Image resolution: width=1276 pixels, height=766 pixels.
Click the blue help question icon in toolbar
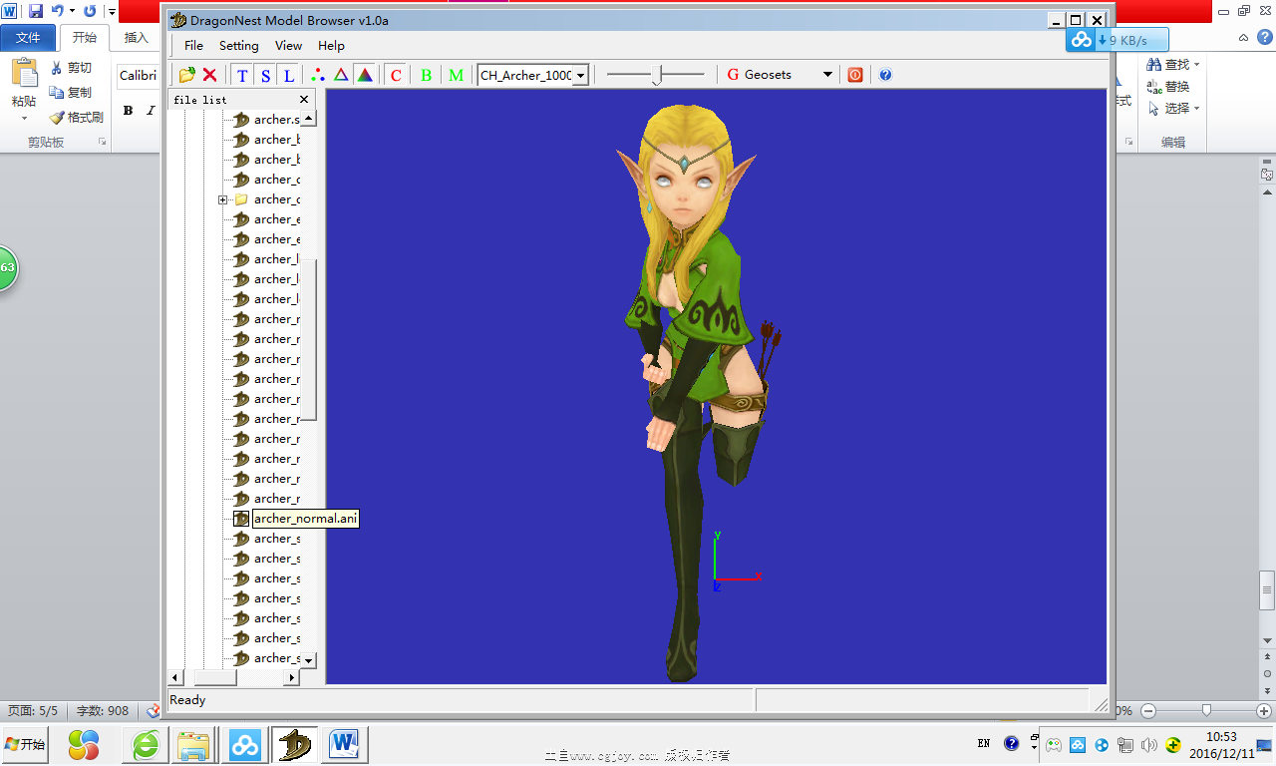click(x=885, y=75)
